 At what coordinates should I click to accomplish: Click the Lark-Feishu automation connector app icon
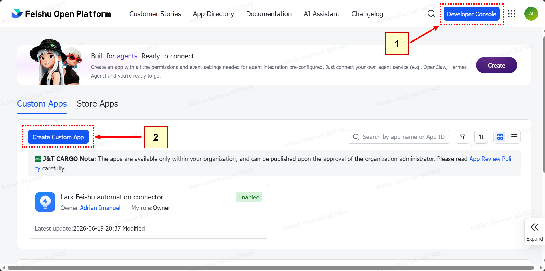45,202
